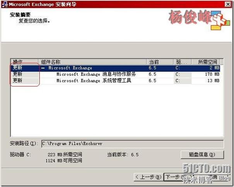The width and height of the screenshot is (234, 187).
Task: Open 更新 action for 系统管理工具 row
Action: (x=24, y=81)
